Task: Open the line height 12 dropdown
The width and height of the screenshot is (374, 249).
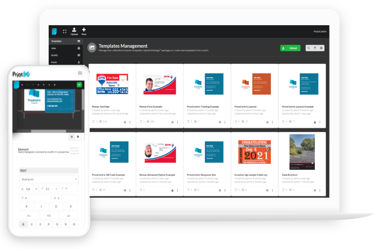Action: click(x=49, y=189)
